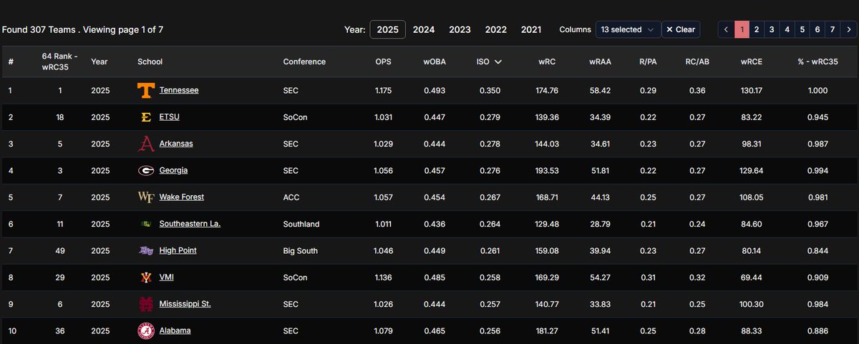The width and height of the screenshot is (859, 344).
Task: Open the VMI team link
Action: 167,277
